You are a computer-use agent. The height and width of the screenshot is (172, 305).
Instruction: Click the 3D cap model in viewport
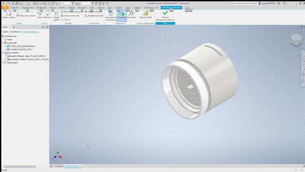pos(199,81)
